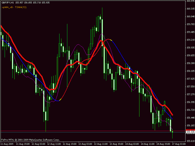Screen dimensions: 195x146
Task: Select the 160.315 price axis label
Action: pyautogui.click(x=190, y=9)
